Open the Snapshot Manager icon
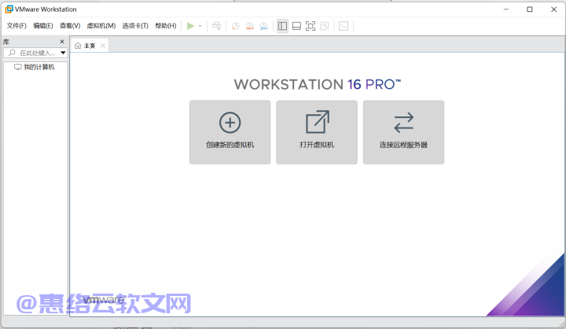Viewport: 566px width, 329px height. coord(264,26)
